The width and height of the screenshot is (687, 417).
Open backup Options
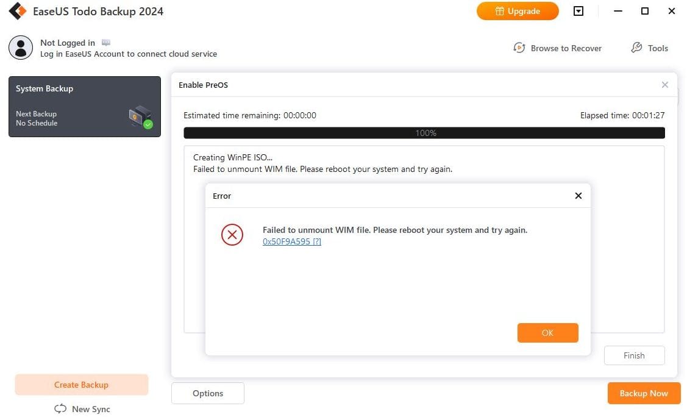click(x=208, y=393)
